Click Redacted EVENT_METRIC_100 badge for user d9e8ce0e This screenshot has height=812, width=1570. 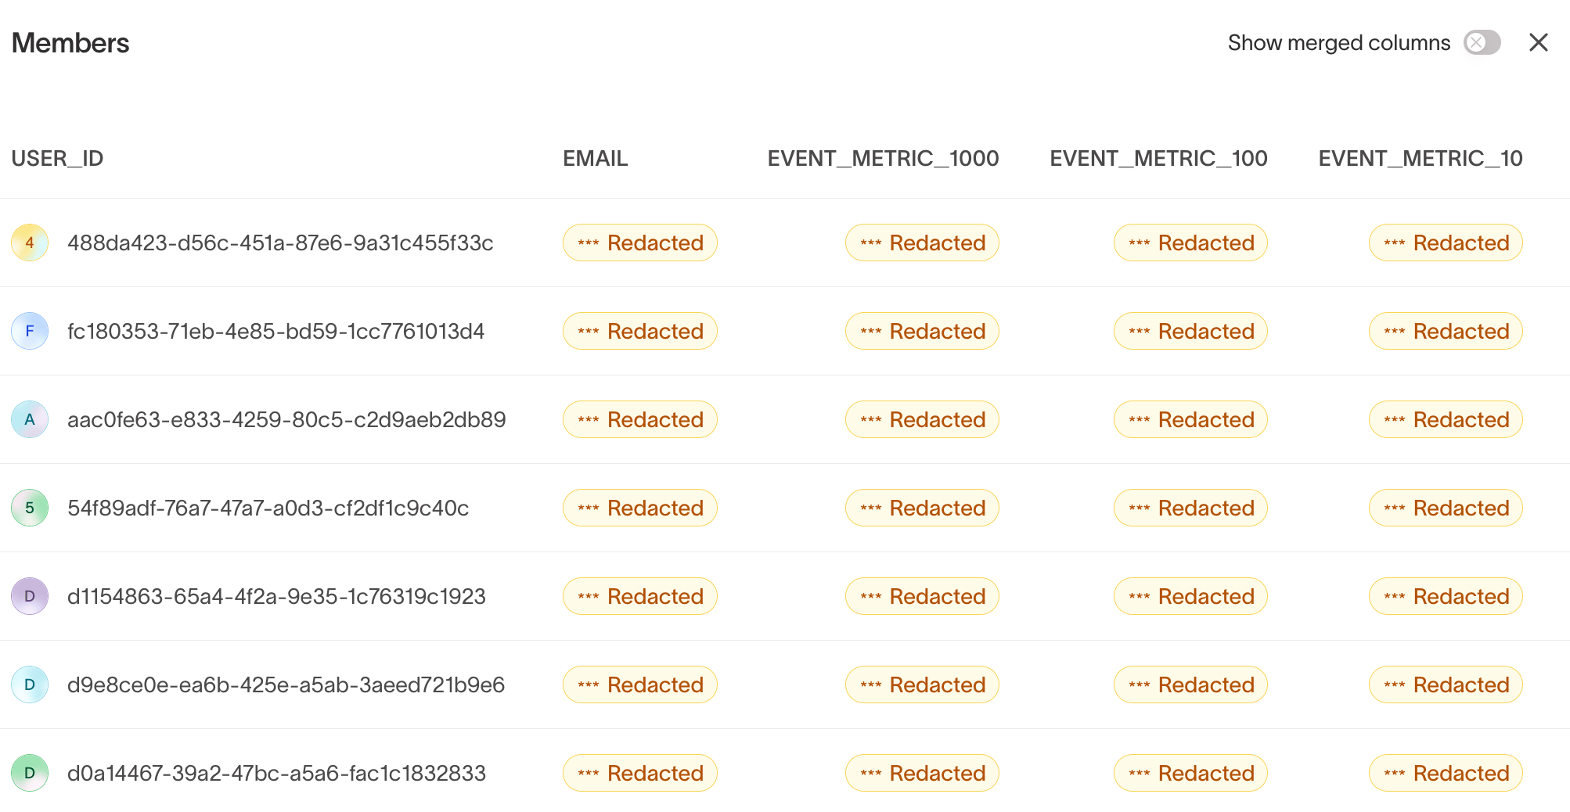[1190, 684]
